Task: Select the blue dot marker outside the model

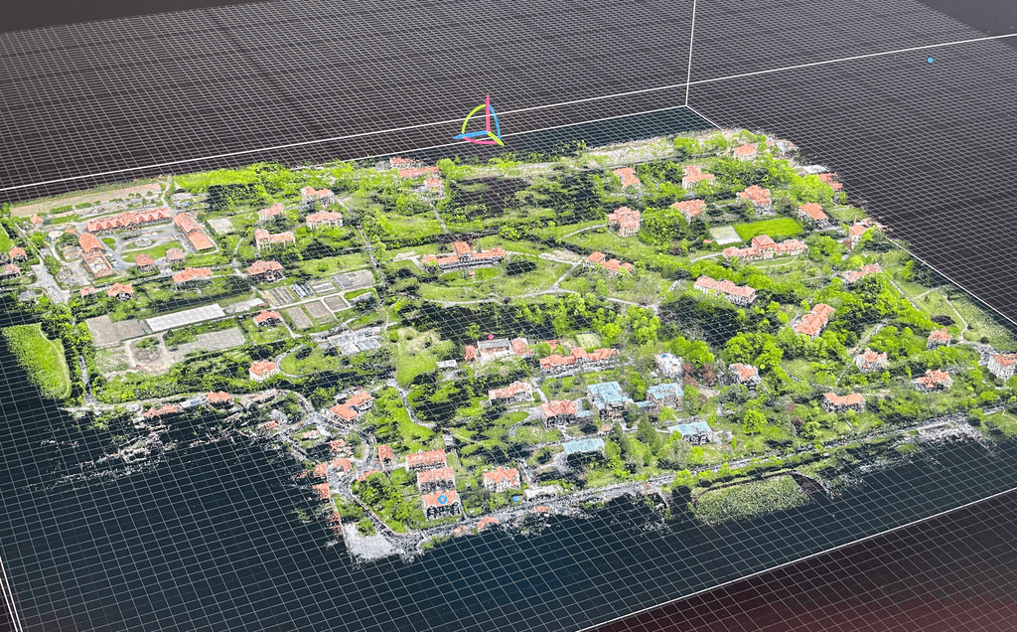Action: coord(930,60)
